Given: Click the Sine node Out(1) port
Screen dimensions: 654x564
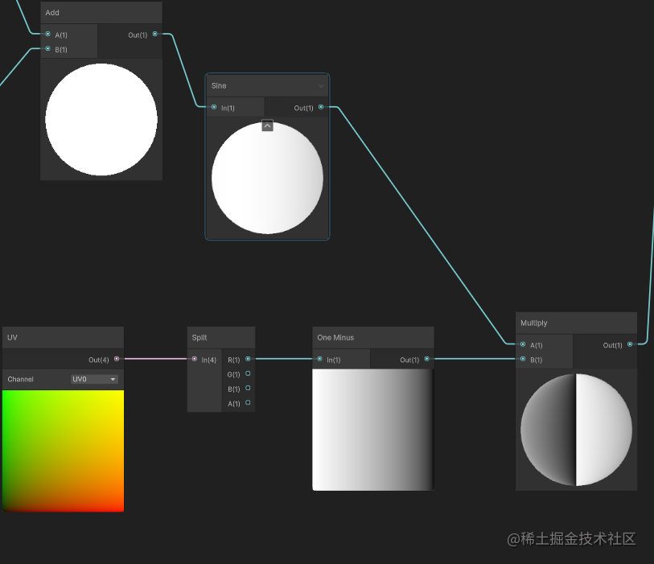Looking at the screenshot, I should (x=321, y=107).
